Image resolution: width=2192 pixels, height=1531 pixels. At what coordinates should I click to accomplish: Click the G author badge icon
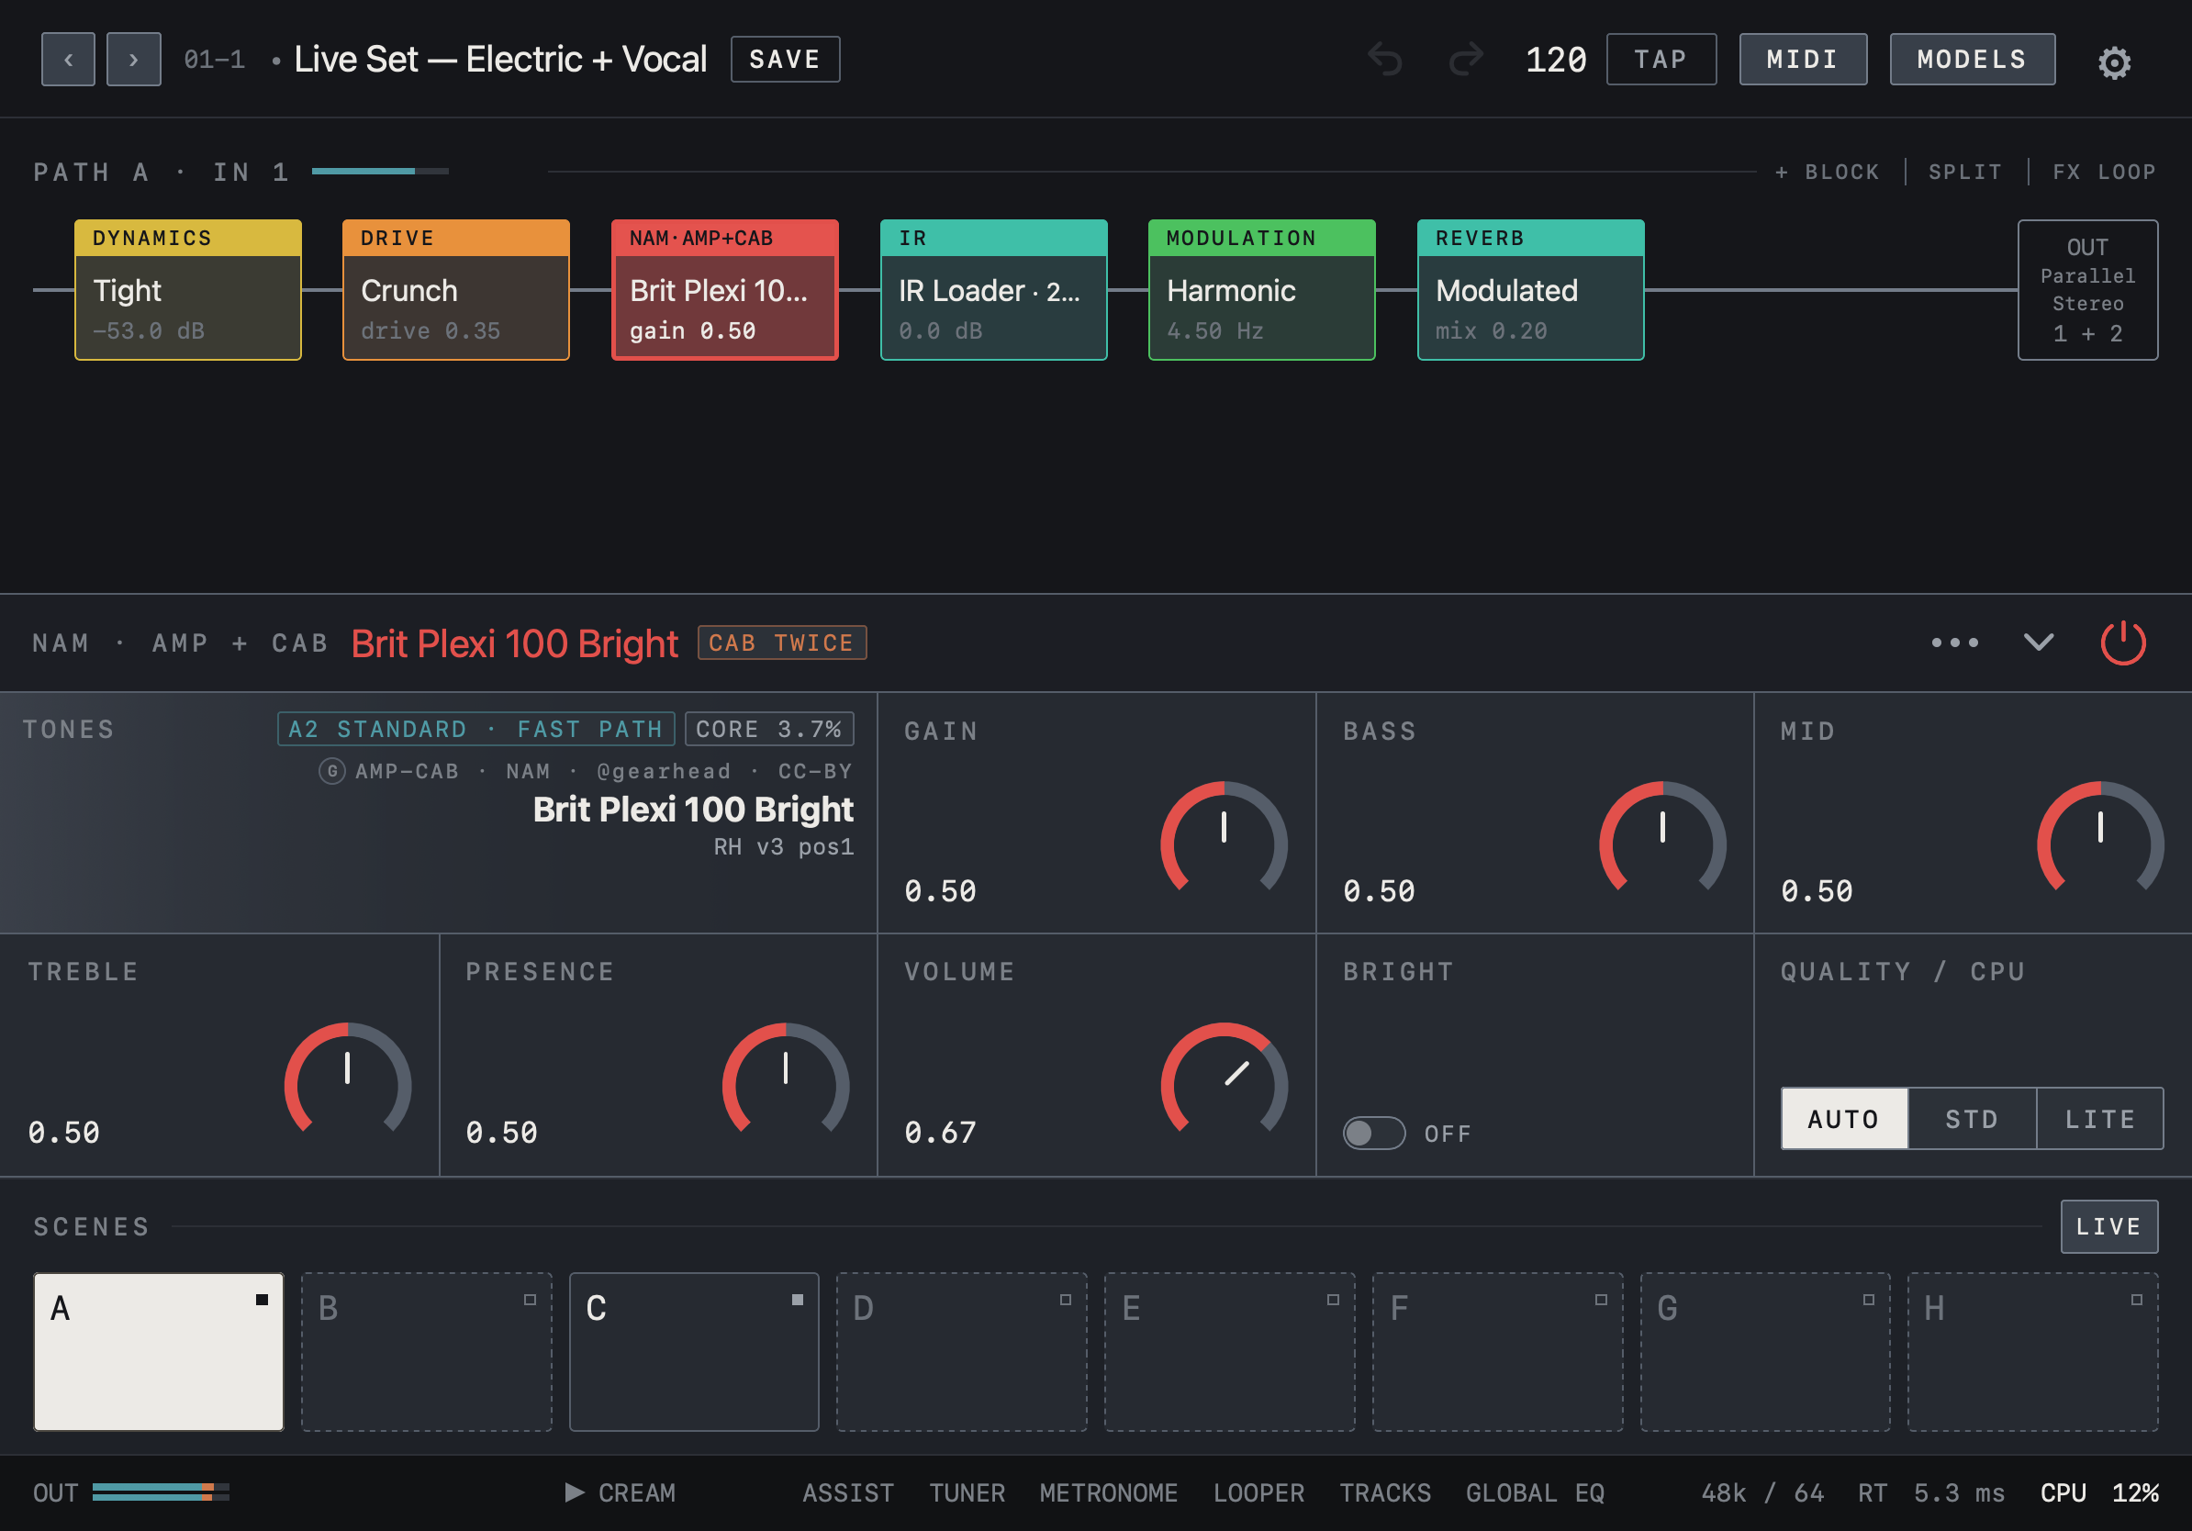(x=331, y=770)
